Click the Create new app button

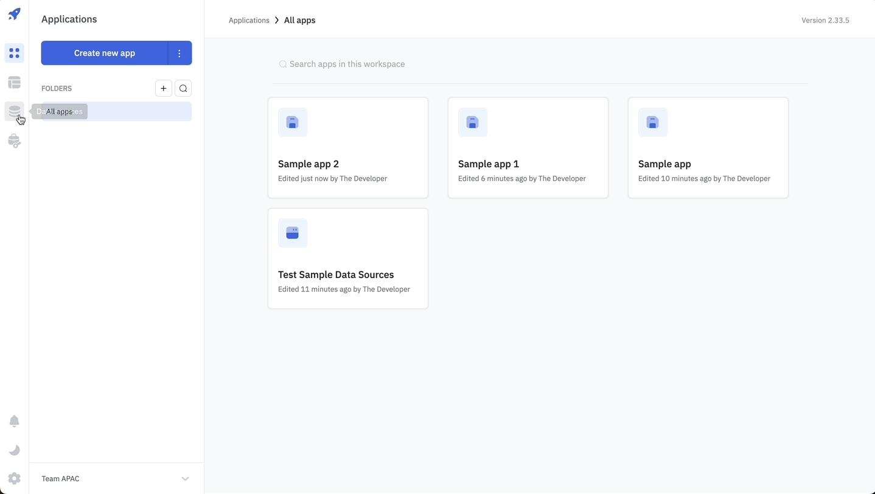(105, 53)
